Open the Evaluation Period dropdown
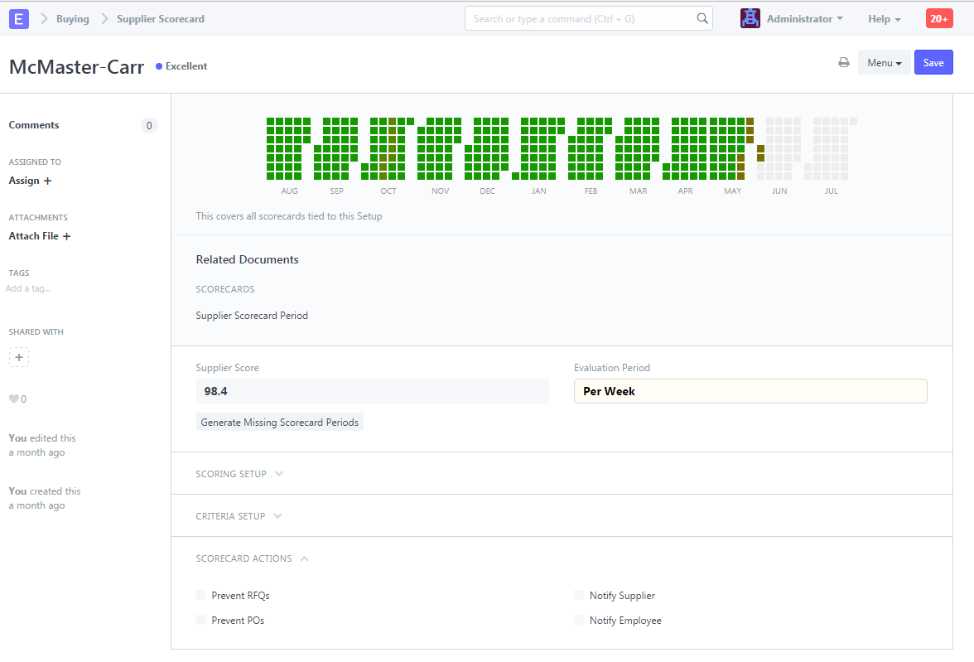This screenshot has width=974, height=662. pos(750,391)
